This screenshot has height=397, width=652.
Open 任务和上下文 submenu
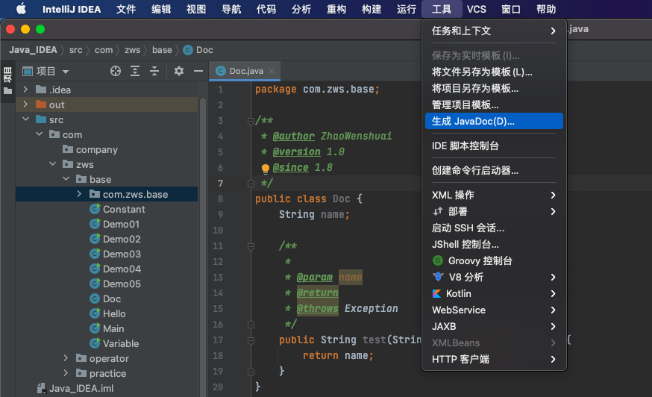[494, 31]
